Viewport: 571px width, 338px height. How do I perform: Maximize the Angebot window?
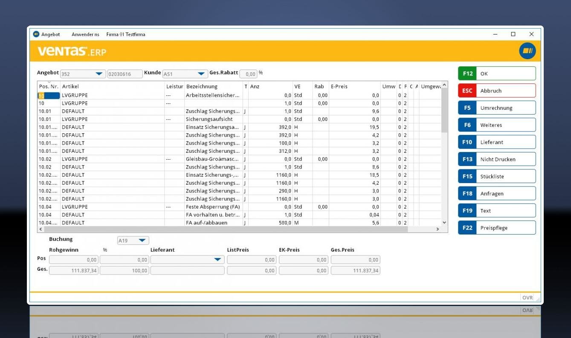coord(513,34)
